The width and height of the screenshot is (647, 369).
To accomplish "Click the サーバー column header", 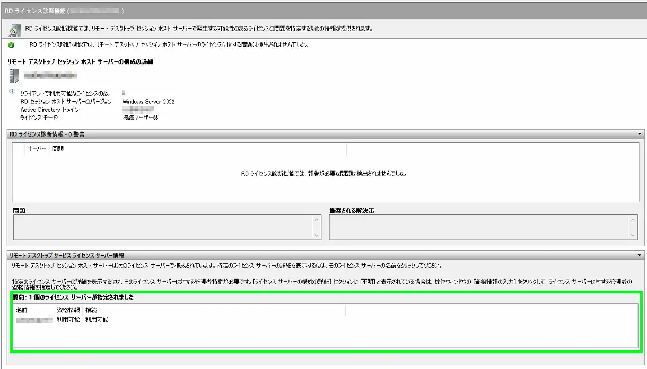I will 37,149.
